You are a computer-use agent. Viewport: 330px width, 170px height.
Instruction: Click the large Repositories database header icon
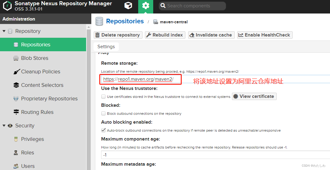click(x=99, y=21)
